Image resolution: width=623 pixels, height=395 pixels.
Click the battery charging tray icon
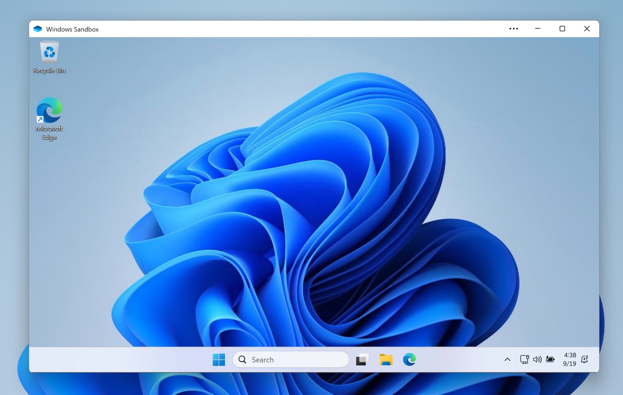[550, 359]
